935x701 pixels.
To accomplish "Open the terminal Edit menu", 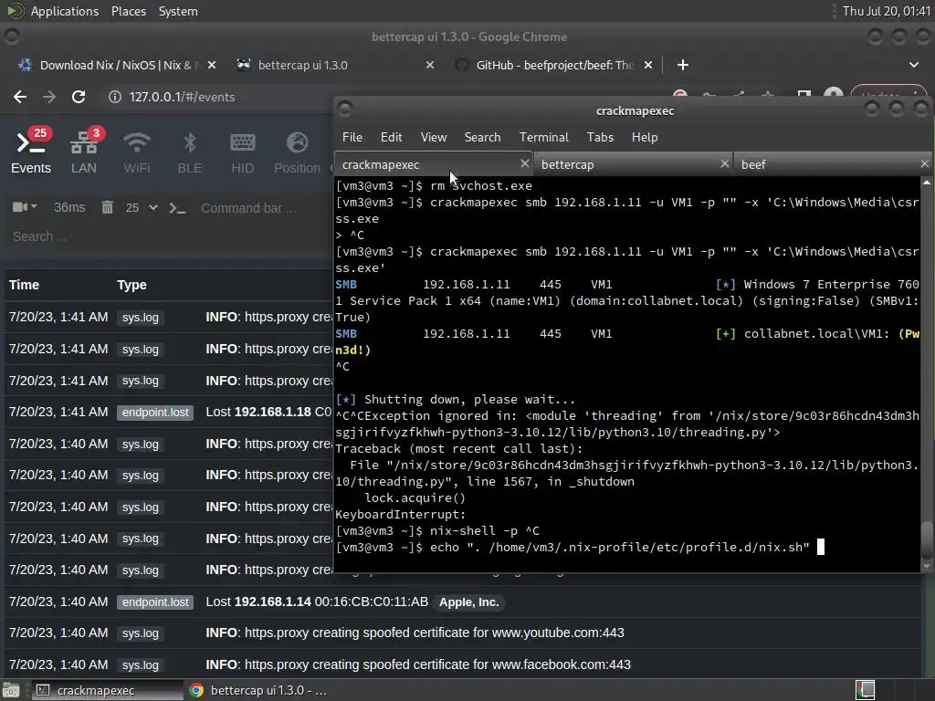I will (391, 137).
